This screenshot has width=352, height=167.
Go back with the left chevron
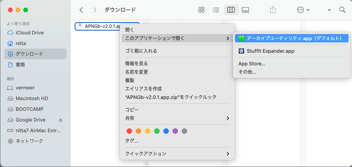pos(81,10)
